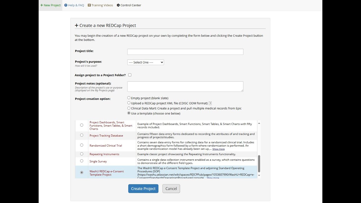Click the Repeating Instruments description text
361x203 pixels.
click(186, 154)
